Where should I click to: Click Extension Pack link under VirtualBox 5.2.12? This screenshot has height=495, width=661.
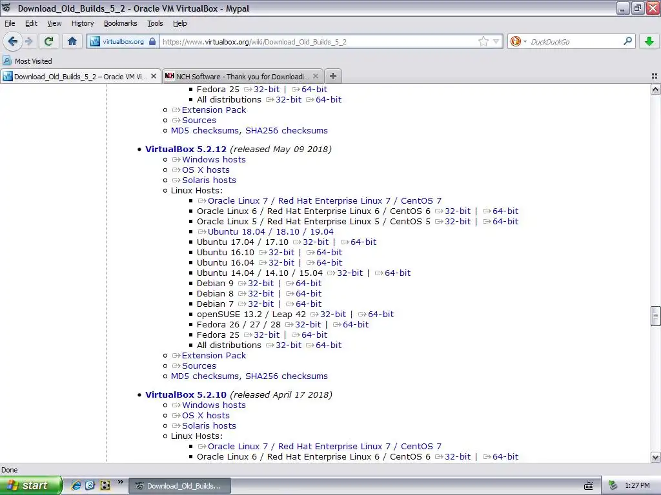point(214,356)
